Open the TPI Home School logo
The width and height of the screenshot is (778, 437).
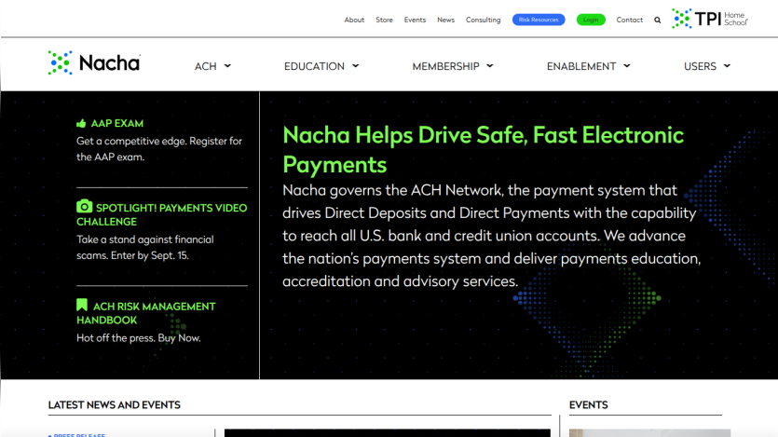[x=710, y=19]
